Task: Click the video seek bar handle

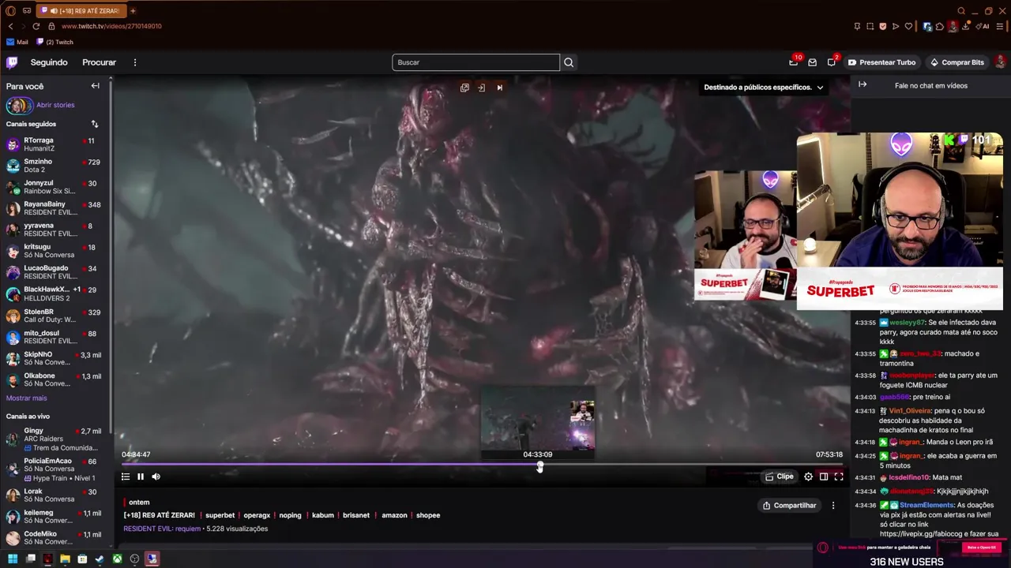Action: pyautogui.click(x=540, y=466)
